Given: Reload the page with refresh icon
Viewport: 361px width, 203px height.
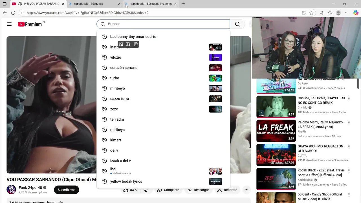Looking at the screenshot, I should point(13,13).
